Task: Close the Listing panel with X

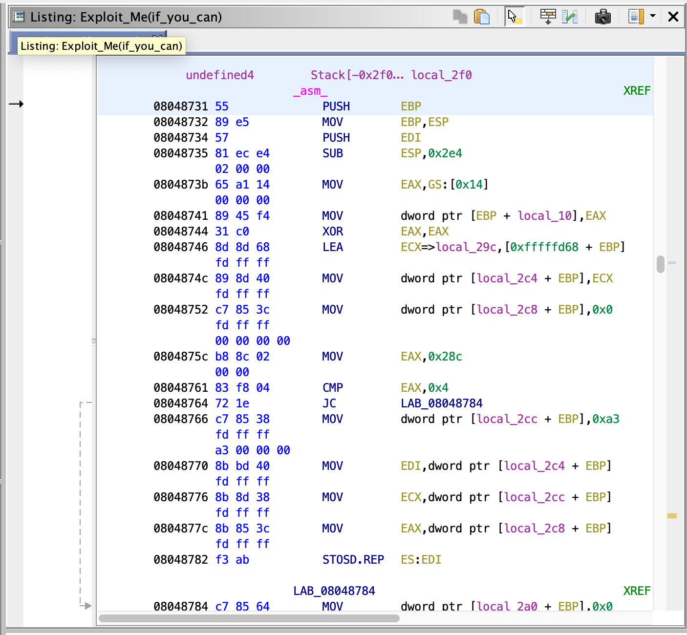Action: [673, 17]
